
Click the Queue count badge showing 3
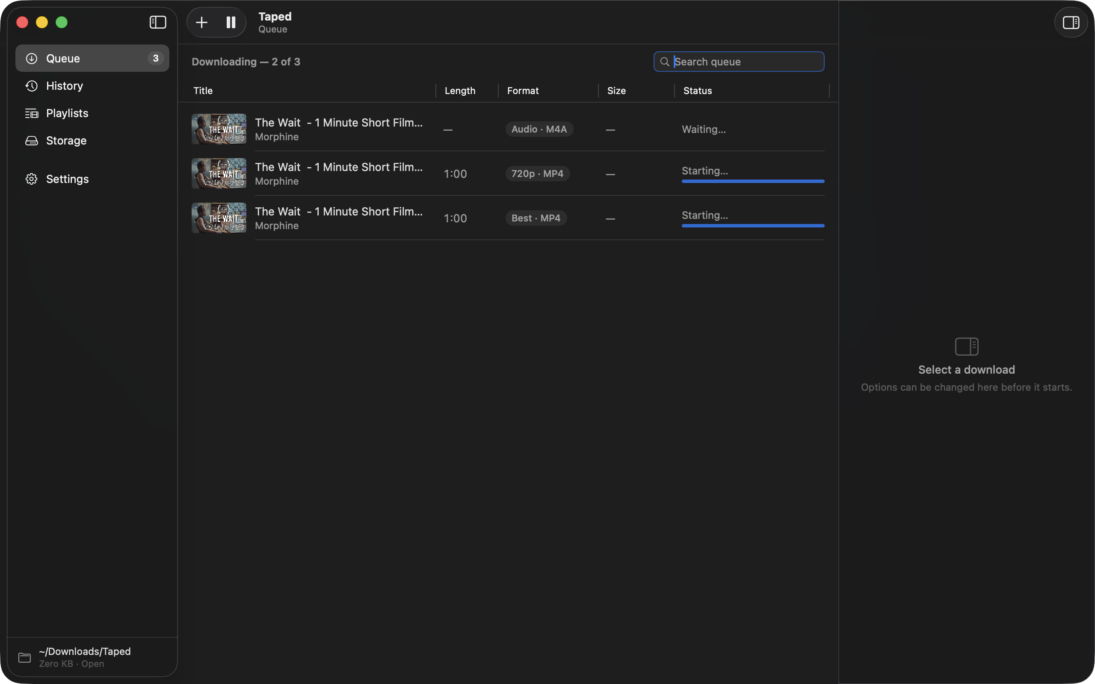point(156,59)
